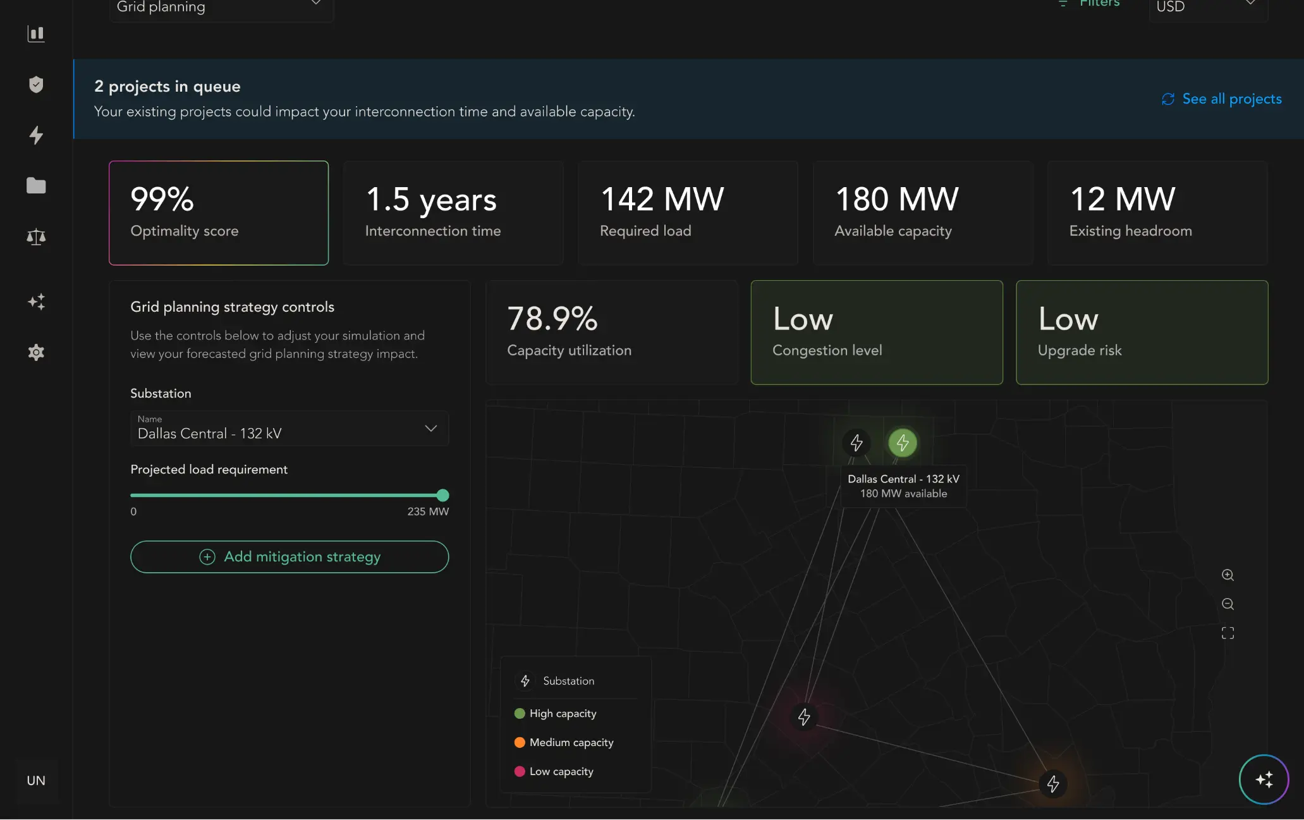Select the Low Upgrade risk card
Image resolution: width=1304 pixels, height=820 pixels.
tap(1142, 332)
